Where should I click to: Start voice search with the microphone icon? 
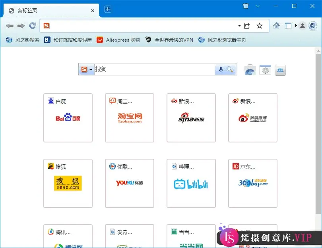coord(221,69)
